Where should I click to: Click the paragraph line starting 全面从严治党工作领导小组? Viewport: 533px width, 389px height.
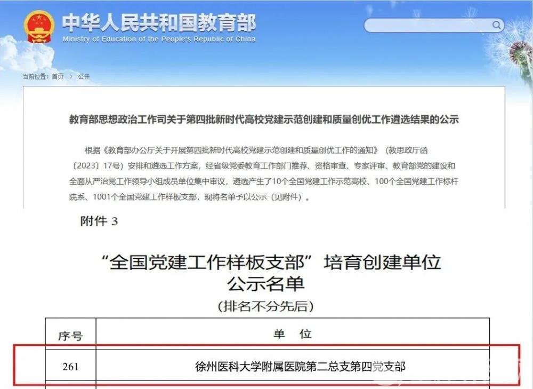(264, 181)
